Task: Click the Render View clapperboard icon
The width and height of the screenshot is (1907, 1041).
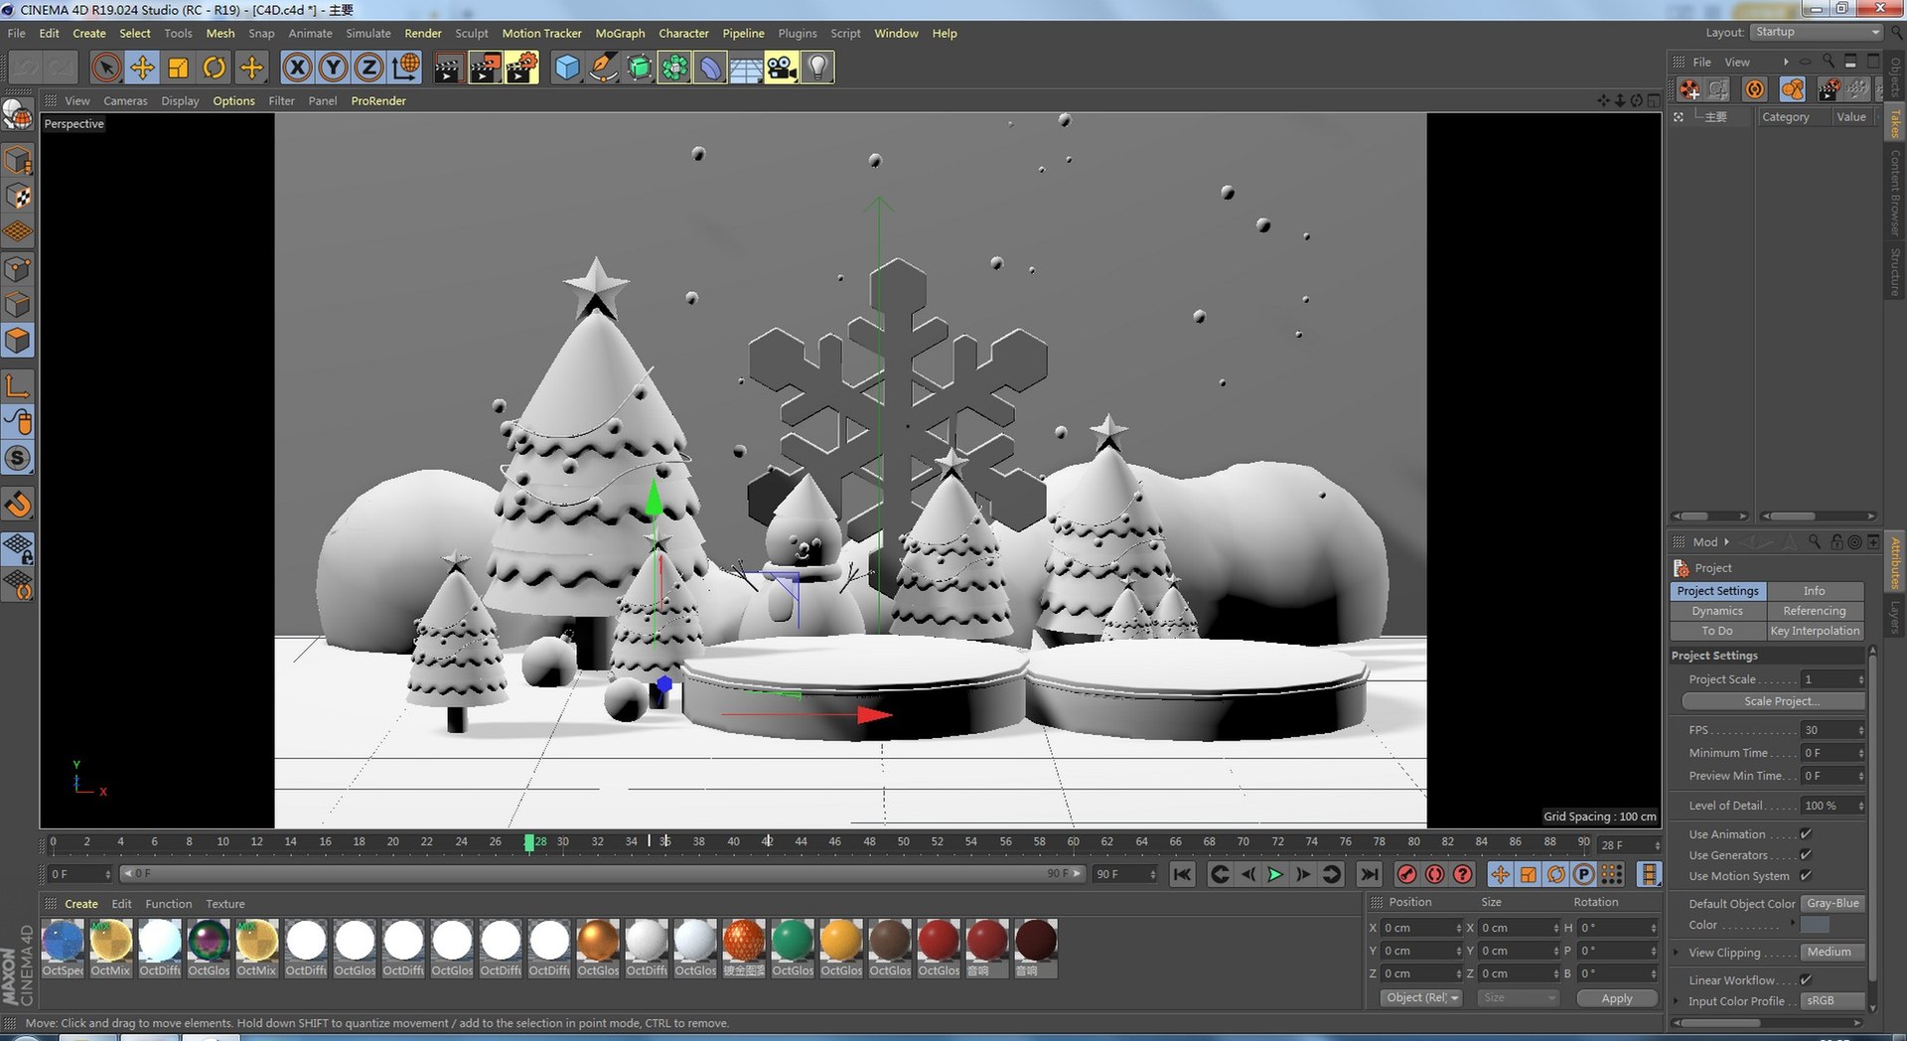Action: click(x=448, y=68)
